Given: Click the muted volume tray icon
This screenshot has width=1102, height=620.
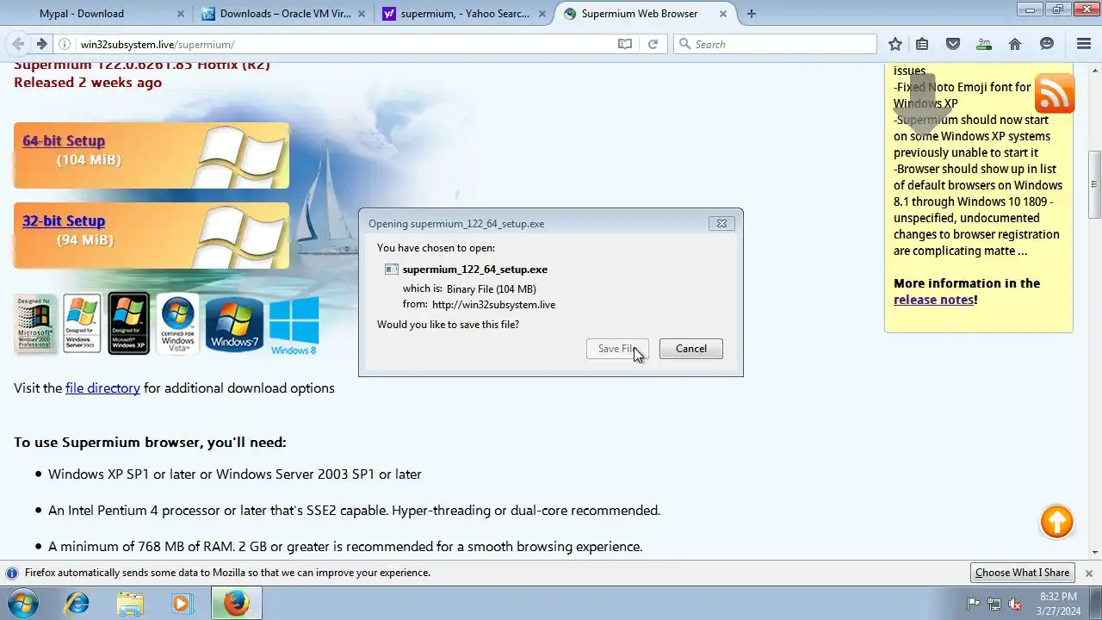Looking at the screenshot, I should tap(1015, 604).
